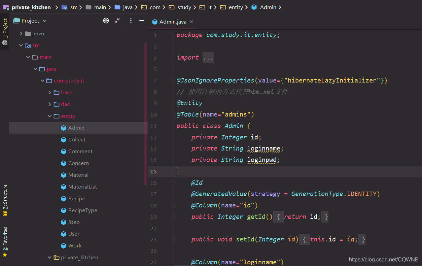
Task: Click the "admins" table name string
Action: coord(236,114)
